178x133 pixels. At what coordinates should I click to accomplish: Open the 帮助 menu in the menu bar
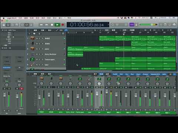(69, 18)
